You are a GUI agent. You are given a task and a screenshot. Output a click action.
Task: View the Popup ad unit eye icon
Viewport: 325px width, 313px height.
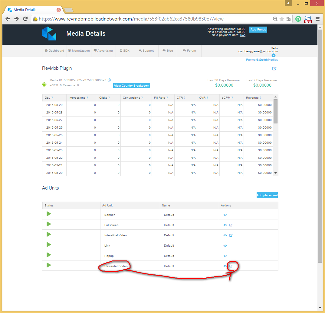225,256
